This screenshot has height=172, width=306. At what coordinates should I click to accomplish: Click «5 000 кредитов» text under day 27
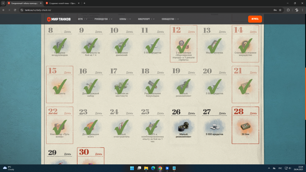pos(214,134)
